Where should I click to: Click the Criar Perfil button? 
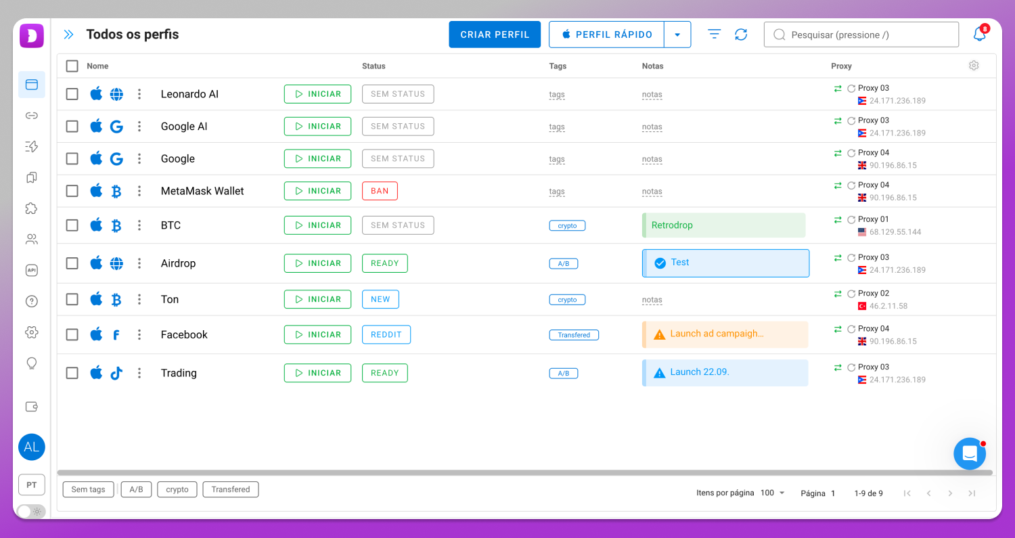(495, 35)
